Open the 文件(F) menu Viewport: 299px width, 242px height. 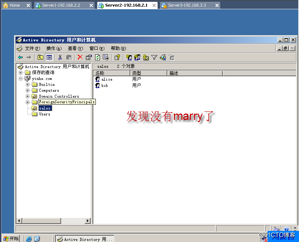point(33,48)
